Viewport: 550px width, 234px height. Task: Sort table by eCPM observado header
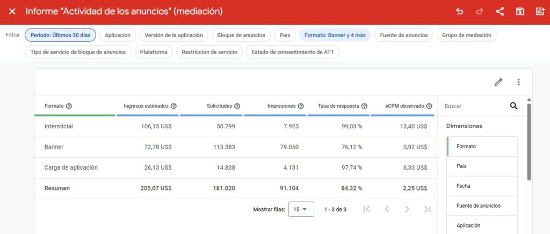pyautogui.click(x=404, y=106)
